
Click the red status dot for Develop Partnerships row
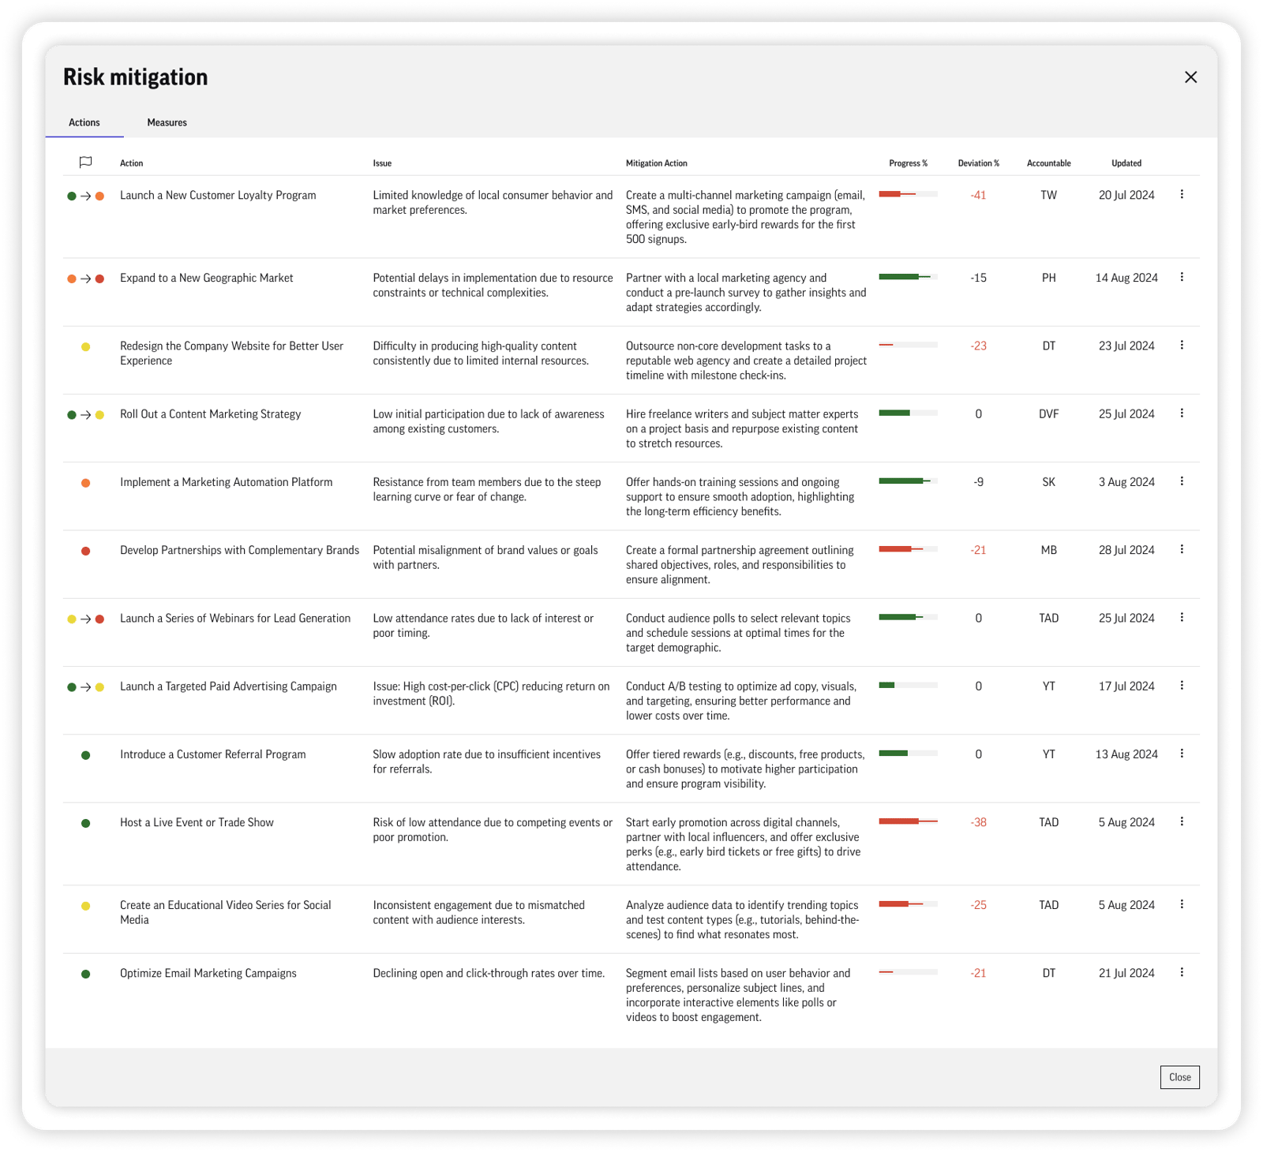tap(85, 552)
